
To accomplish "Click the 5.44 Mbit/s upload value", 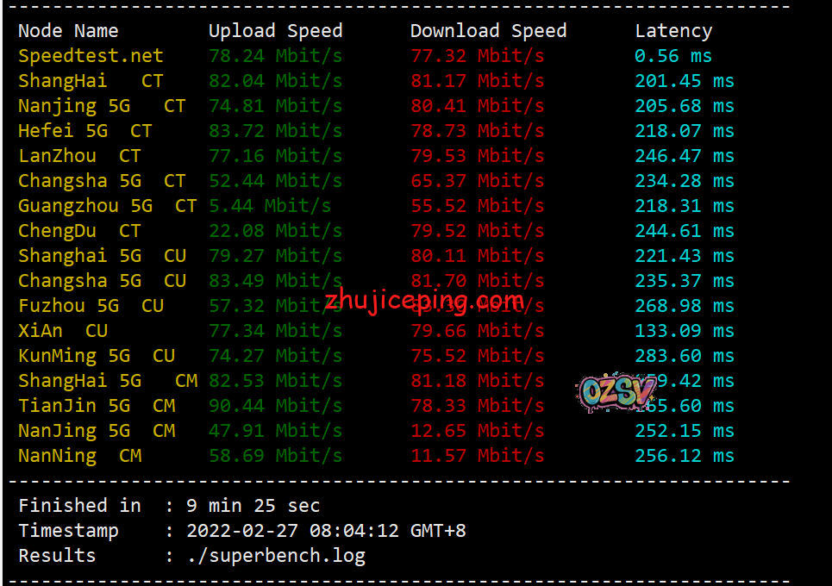I will coord(270,206).
